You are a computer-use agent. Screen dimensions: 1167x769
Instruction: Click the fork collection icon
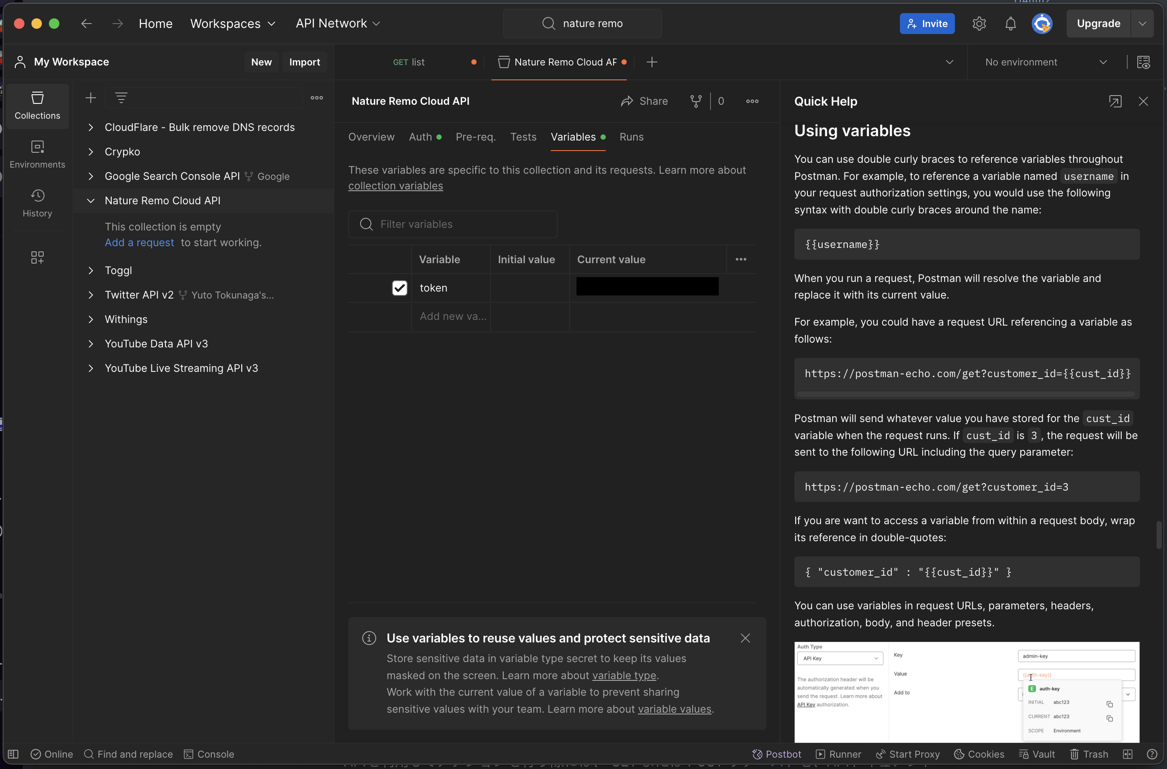[x=695, y=101]
